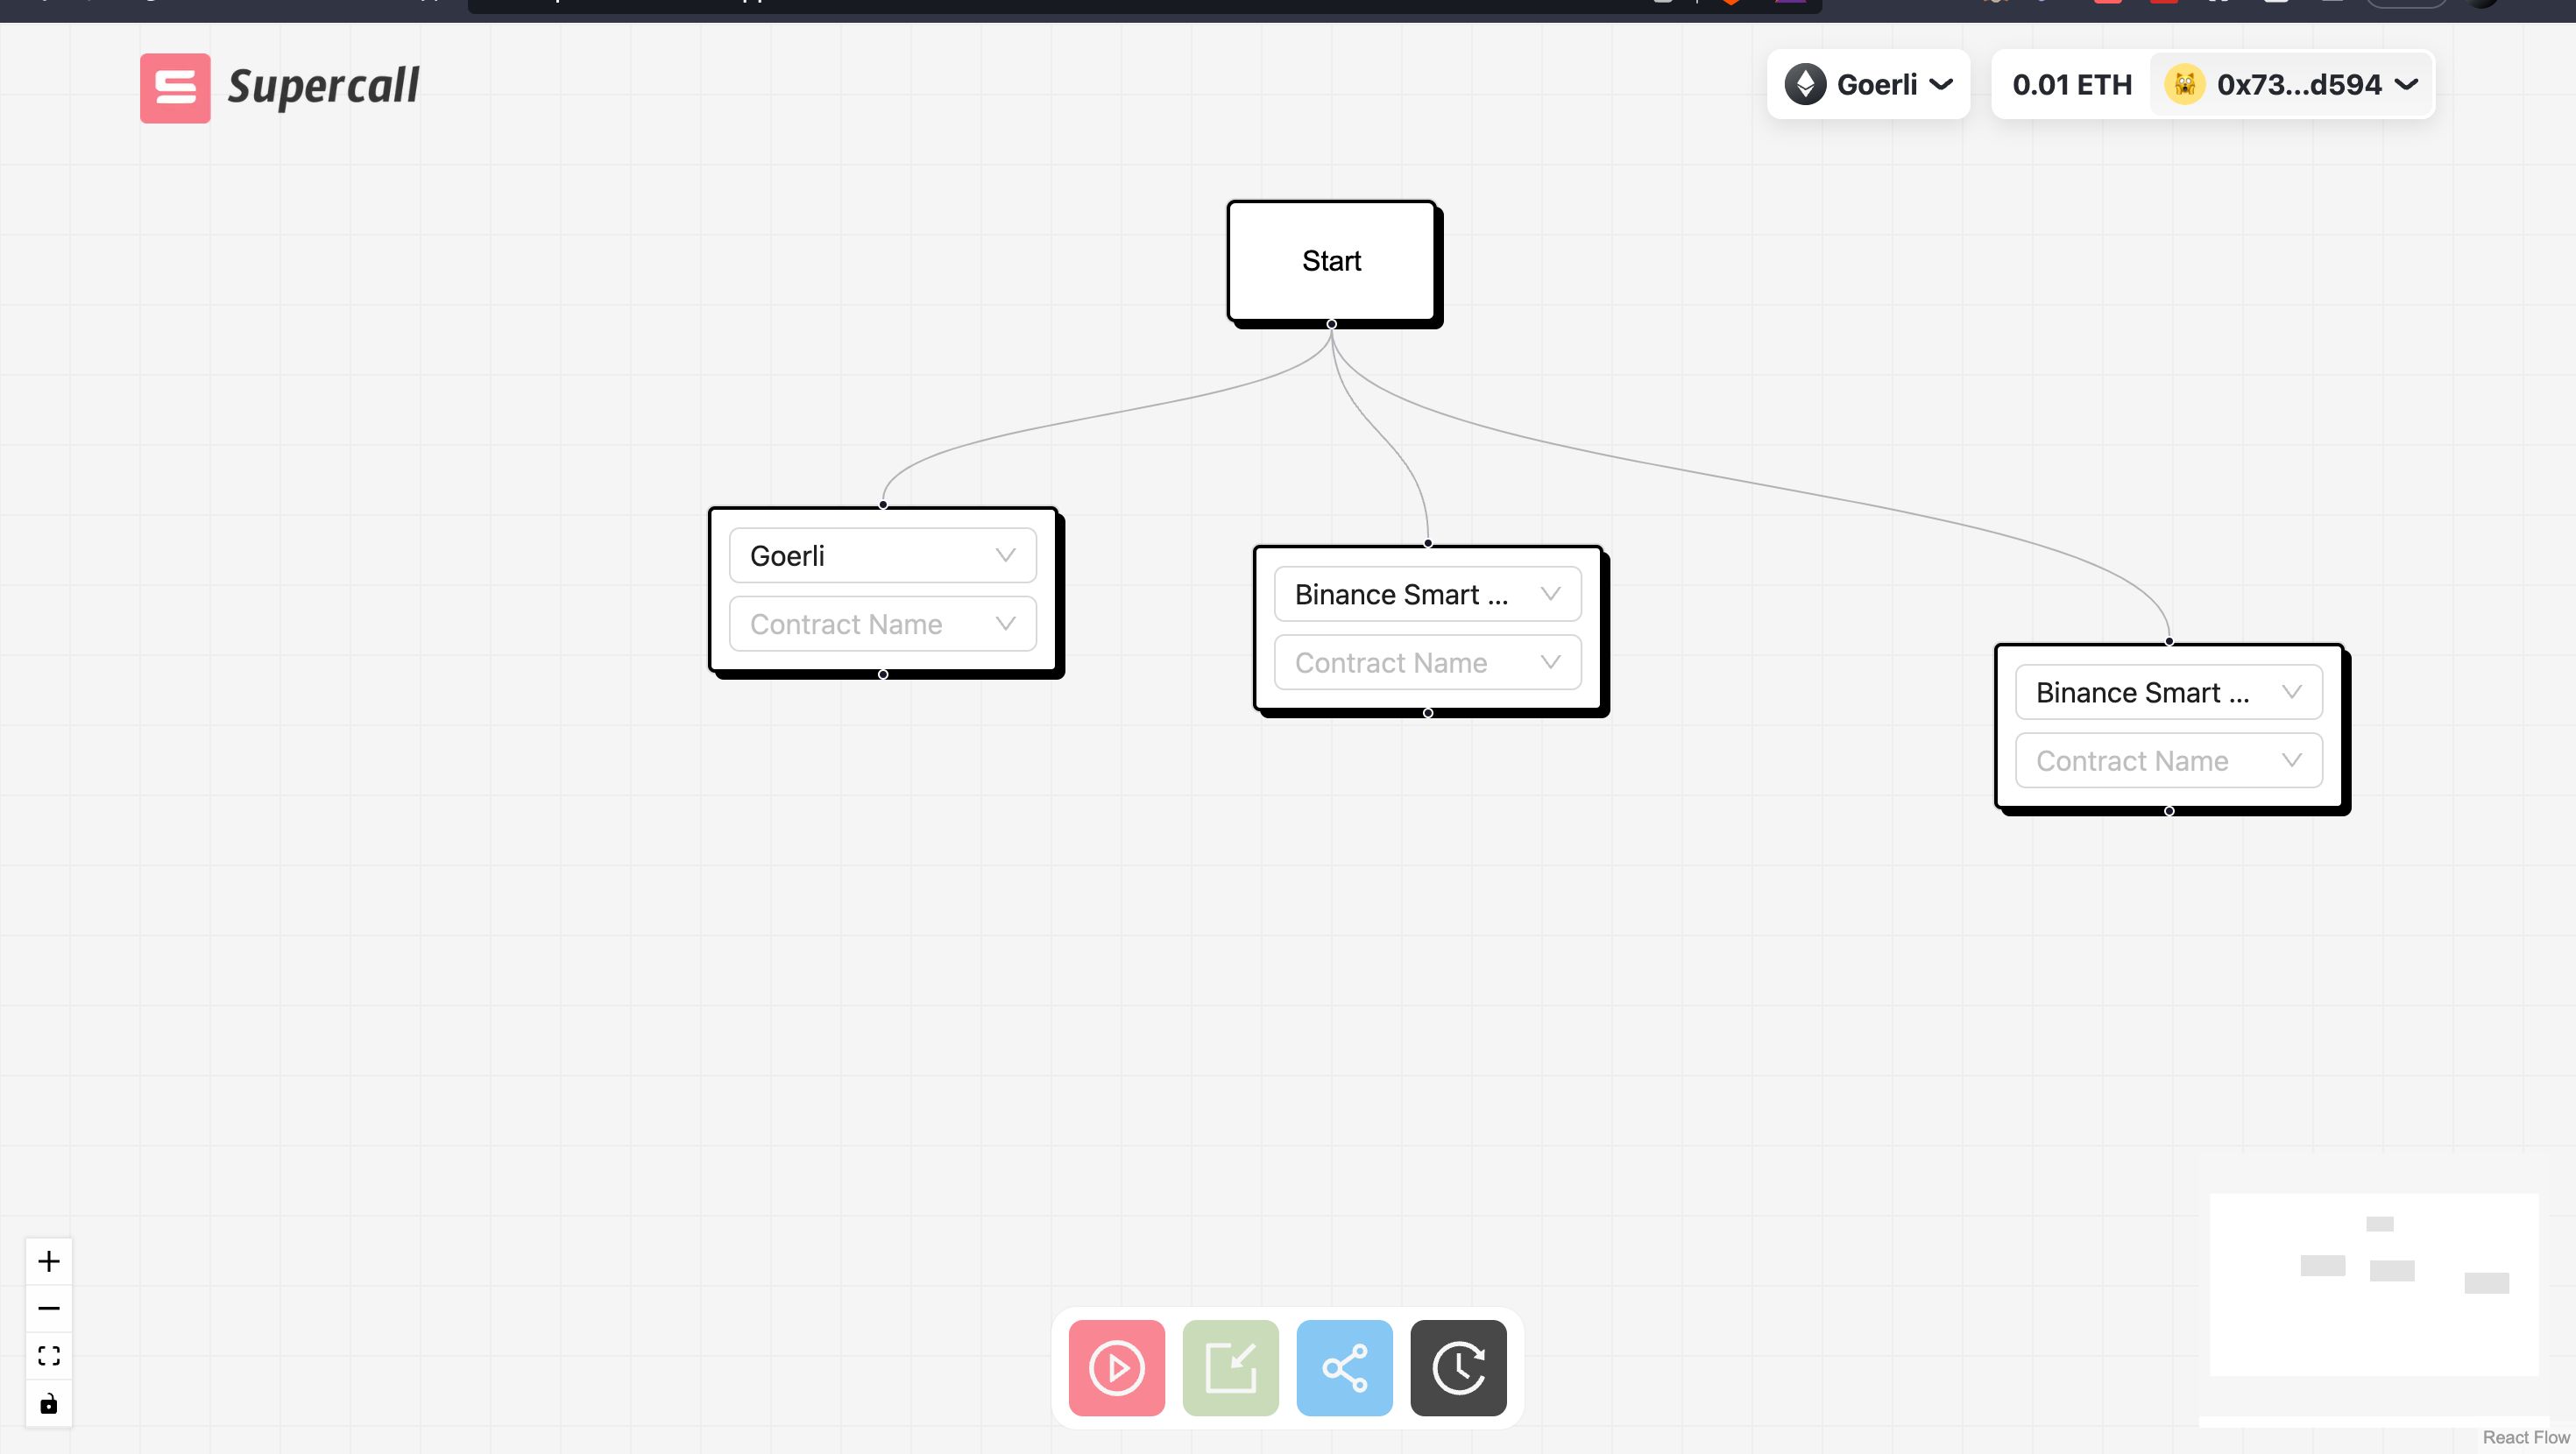Screen dimensions: 2576x1454
Task: Click the fit-to-screen view button
Action: coord(48,1355)
